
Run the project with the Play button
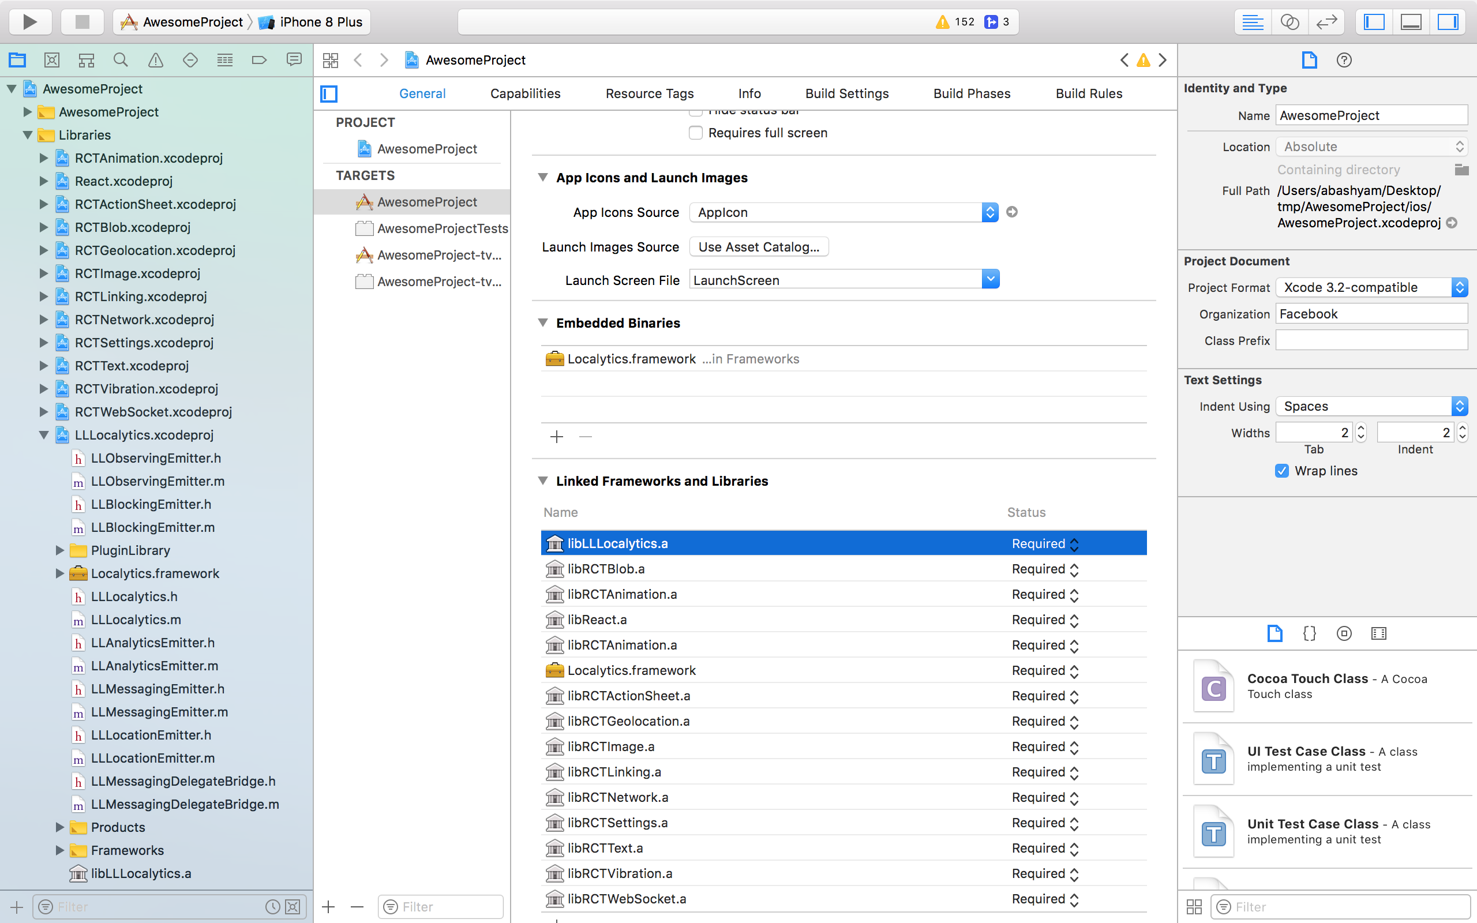click(x=30, y=22)
